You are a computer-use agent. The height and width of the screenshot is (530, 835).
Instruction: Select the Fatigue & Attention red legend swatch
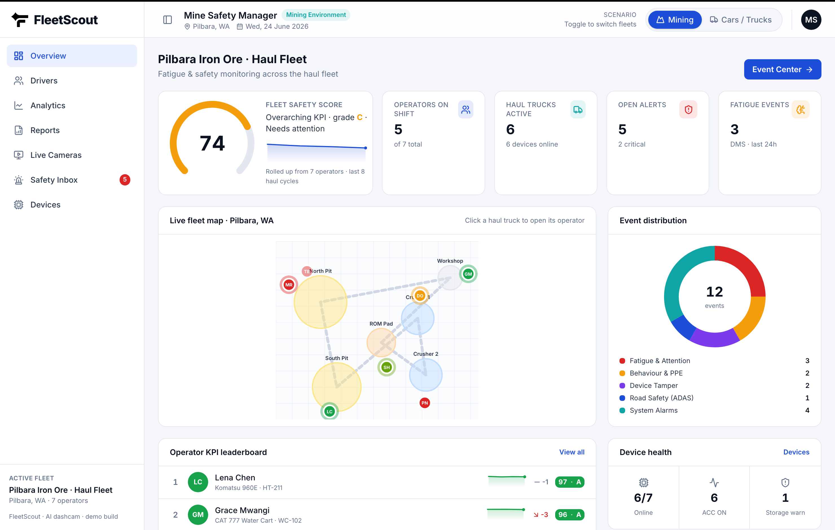(x=622, y=361)
